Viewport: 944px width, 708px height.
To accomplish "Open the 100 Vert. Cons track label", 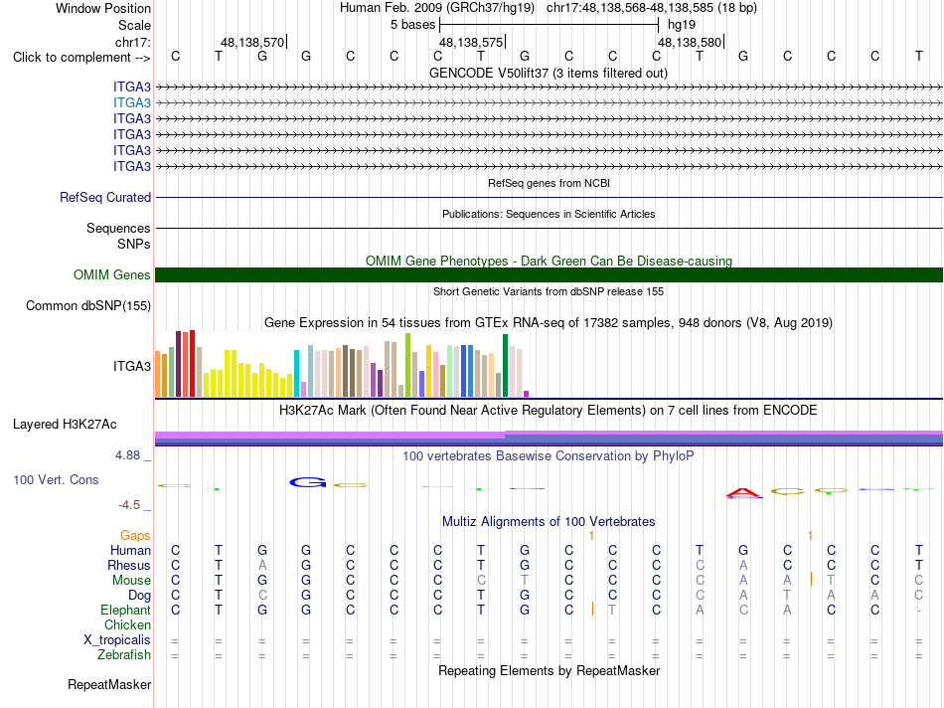I will [x=56, y=479].
